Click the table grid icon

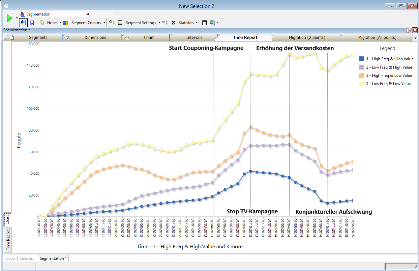pyautogui.click(x=204, y=23)
